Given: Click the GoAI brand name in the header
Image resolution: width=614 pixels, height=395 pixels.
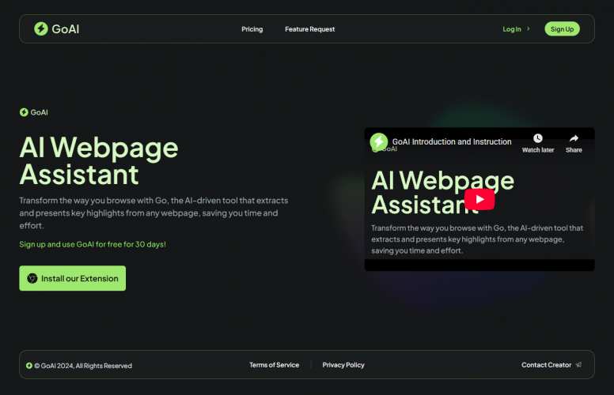Looking at the screenshot, I should coord(66,29).
